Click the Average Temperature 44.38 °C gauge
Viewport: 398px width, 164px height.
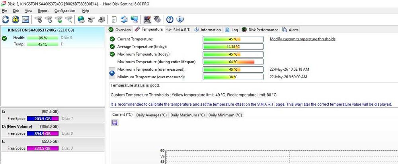point(233,46)
